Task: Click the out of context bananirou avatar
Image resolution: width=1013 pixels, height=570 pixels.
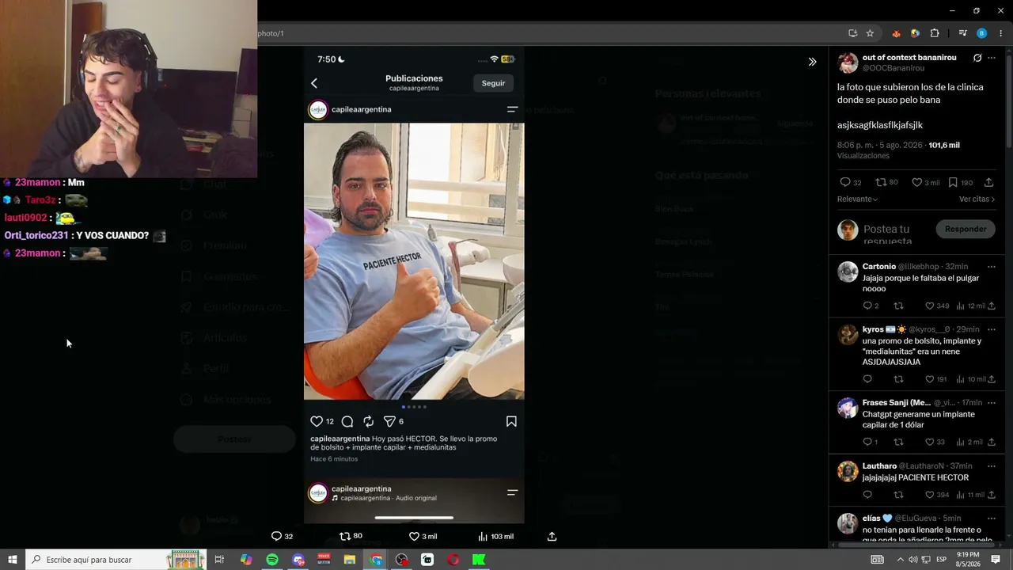Action: point(848,63)
